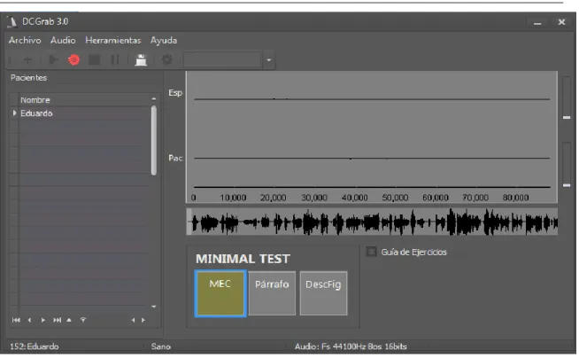This screenshot has width=579, height=358.
Task: Open the Herramientas menu
Action: point(113,40)
